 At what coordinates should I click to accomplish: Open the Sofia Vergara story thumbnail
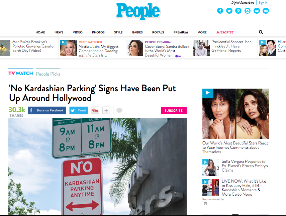click(x=211, y=167)
